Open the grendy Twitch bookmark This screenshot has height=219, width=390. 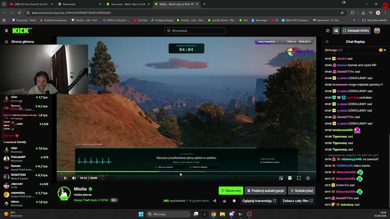tap(24, 20)
